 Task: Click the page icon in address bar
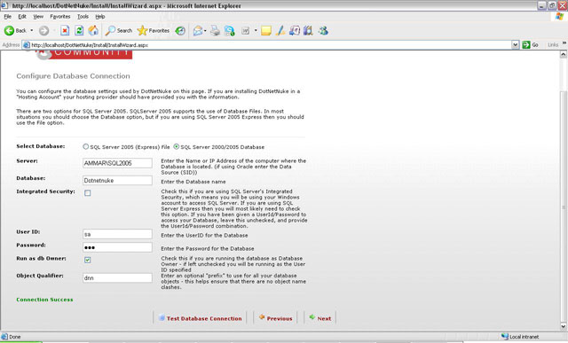(x=26, y=45)
